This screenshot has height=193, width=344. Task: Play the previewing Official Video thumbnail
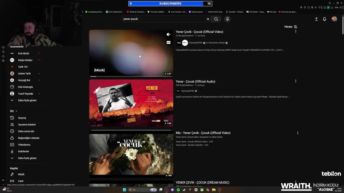[x=131, y=53]
